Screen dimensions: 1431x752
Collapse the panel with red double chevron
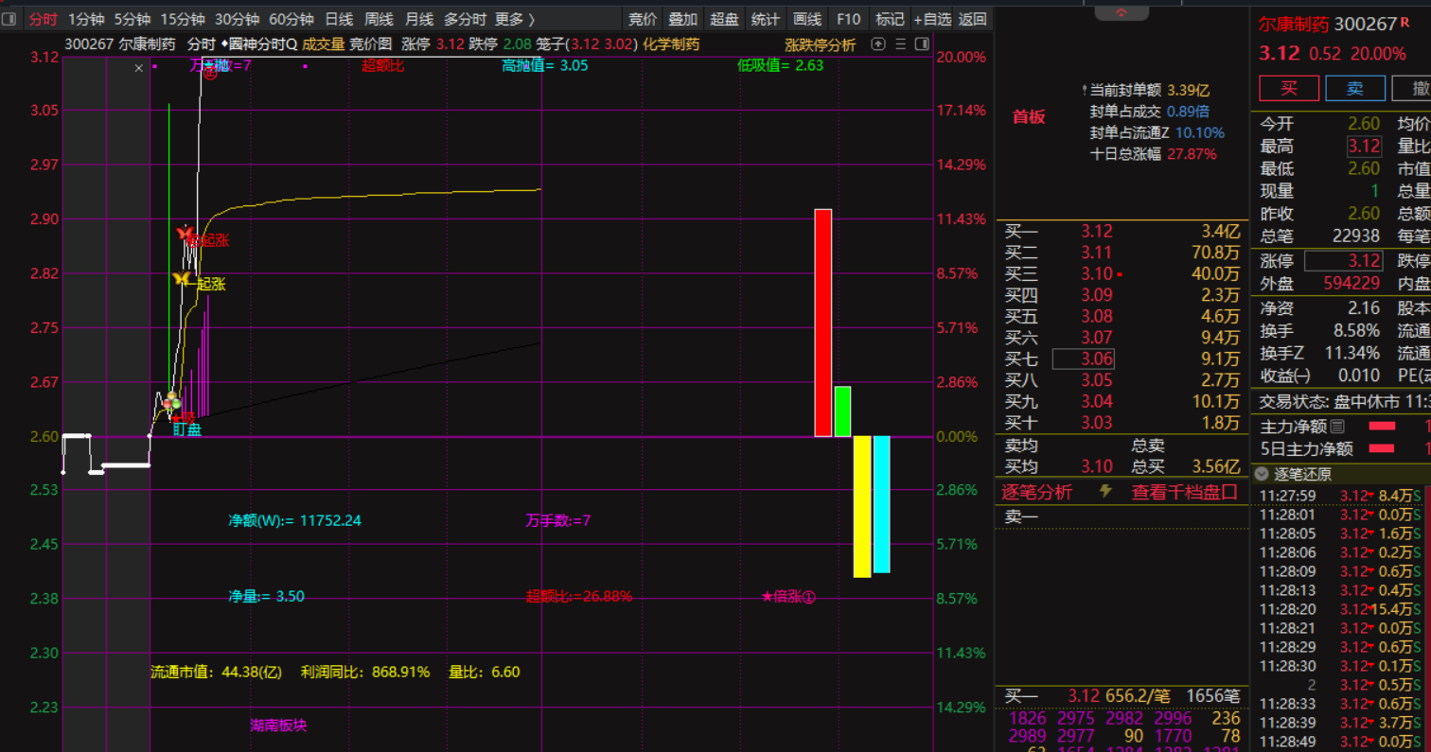[x=1122, y=13]
